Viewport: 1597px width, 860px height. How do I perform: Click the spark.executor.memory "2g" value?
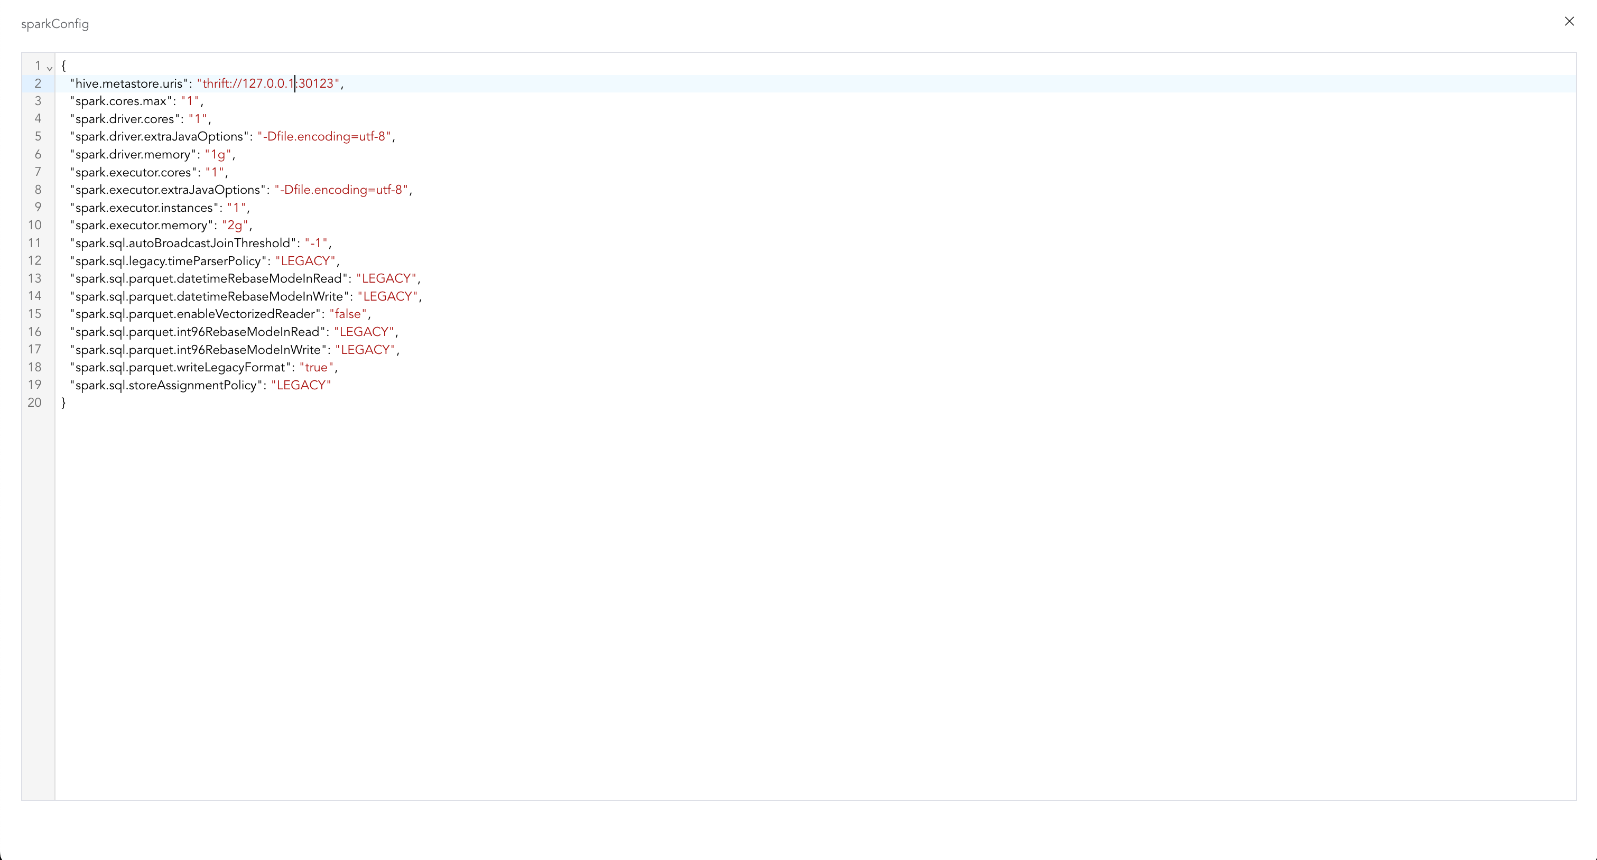234,226
